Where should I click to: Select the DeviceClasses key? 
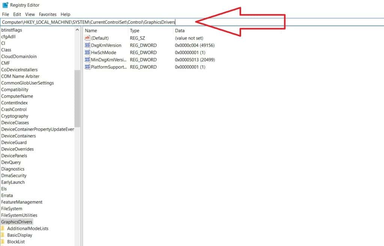pyautogui.click(x=15, y=123)
